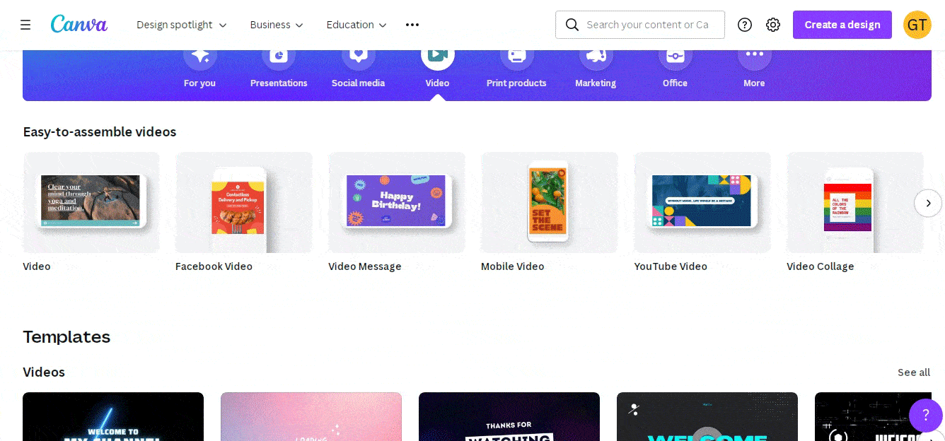The height and width of the screenshot is (441, 945).
Task: Open the Facebook Video label link
Action: (x=214, y=266)
